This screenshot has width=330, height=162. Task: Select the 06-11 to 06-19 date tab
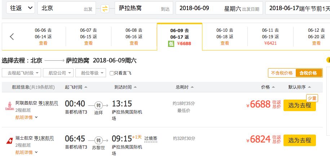(270, 37)
